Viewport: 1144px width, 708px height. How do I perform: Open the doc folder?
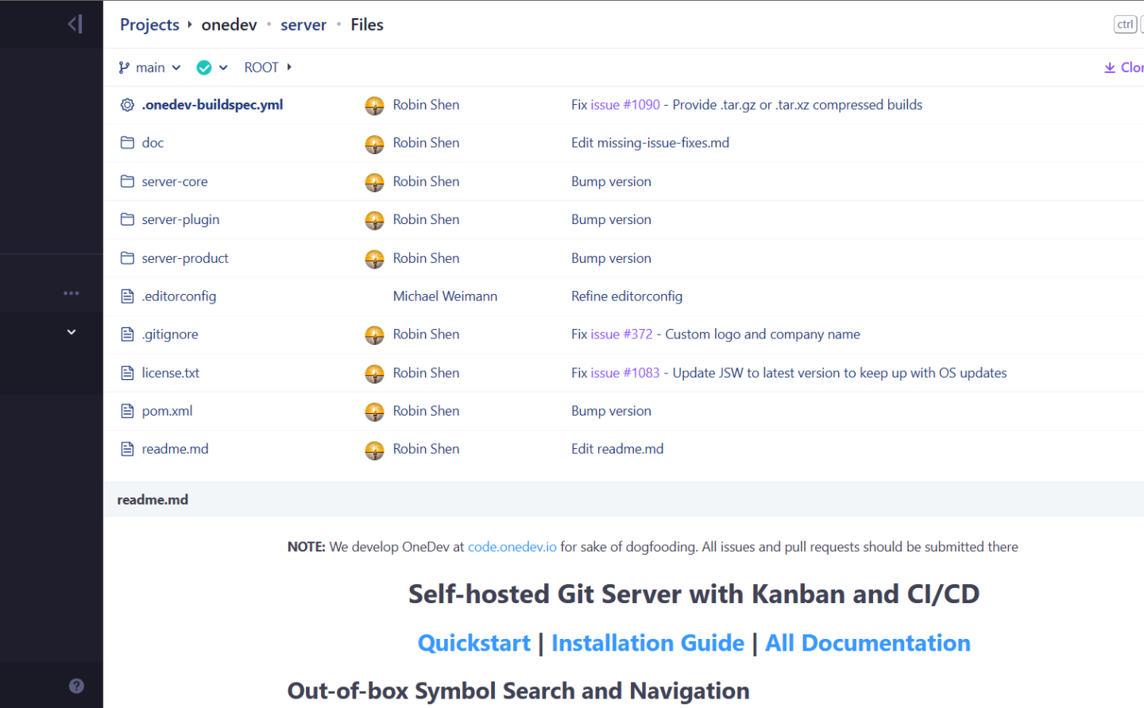click(x=153, y=143)
